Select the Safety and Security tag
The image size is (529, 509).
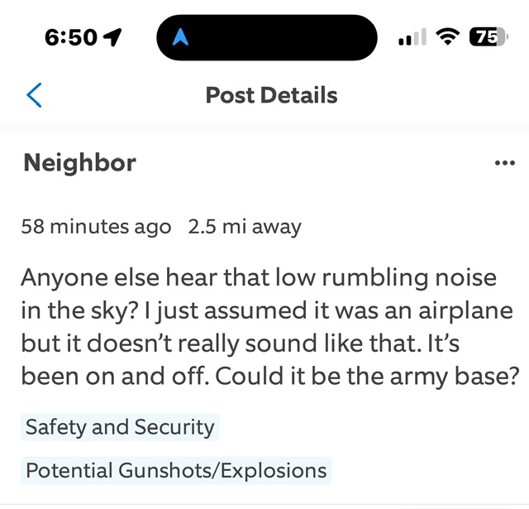point(120,427)
